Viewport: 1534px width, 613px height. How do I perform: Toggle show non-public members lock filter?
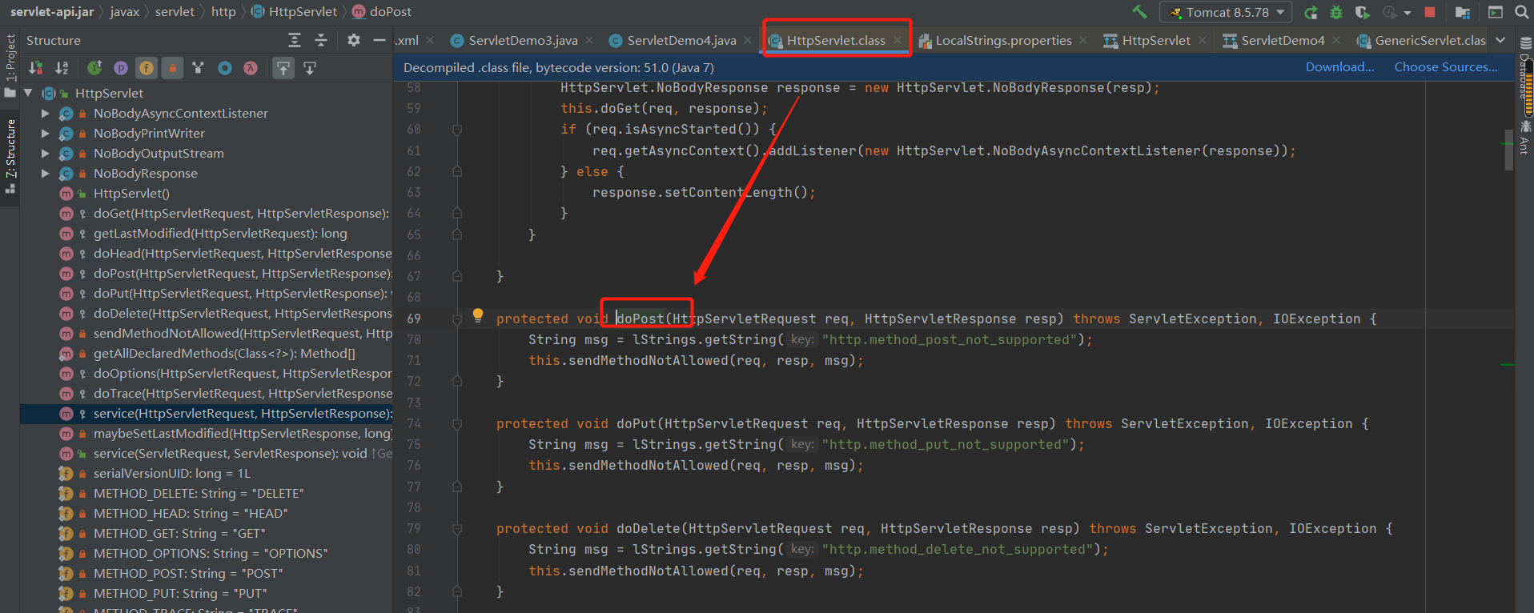[x=172, y=68]
